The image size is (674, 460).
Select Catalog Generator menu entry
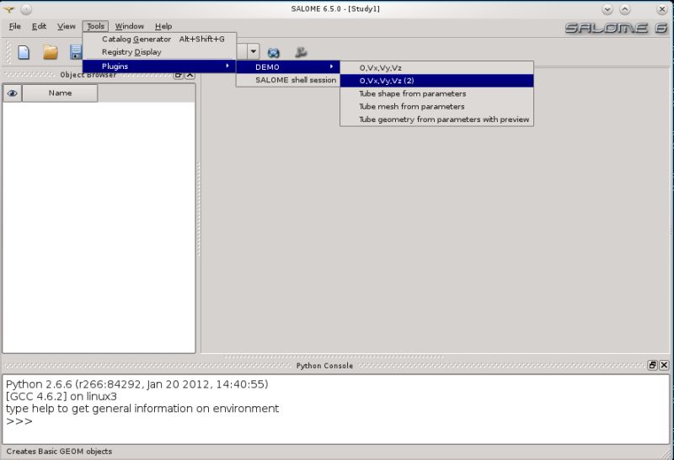click(x=159, y=39)
